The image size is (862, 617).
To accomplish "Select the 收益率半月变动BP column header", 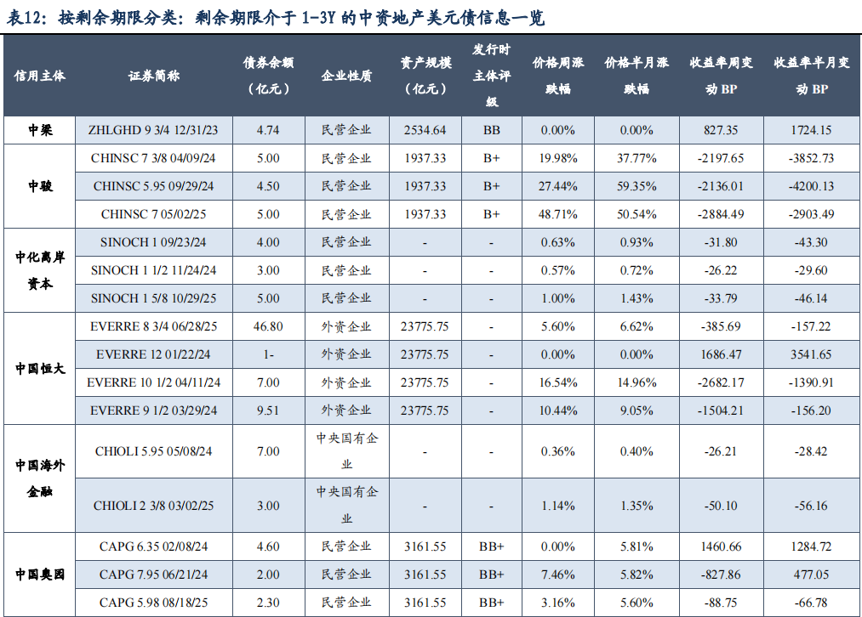I will click(812, 76).
